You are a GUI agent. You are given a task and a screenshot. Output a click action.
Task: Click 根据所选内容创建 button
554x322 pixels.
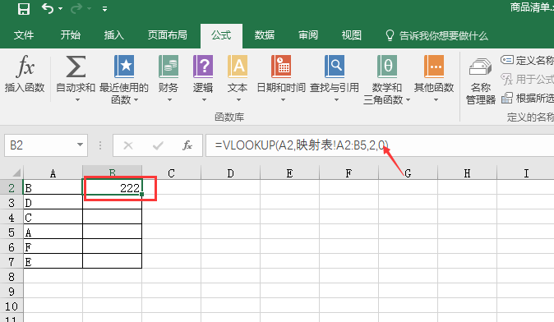[528, 98]
